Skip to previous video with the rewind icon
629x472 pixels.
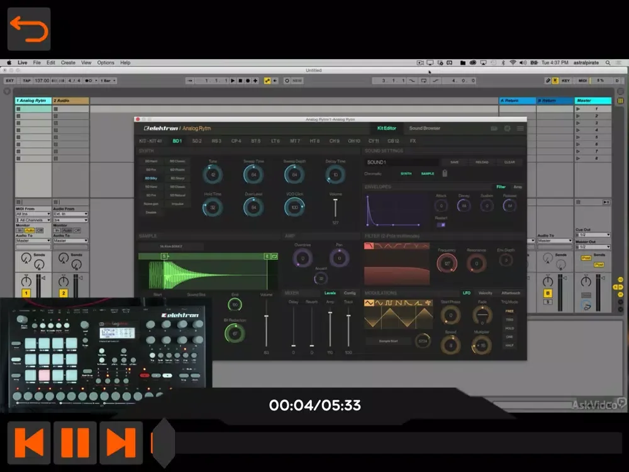[29, 442]
